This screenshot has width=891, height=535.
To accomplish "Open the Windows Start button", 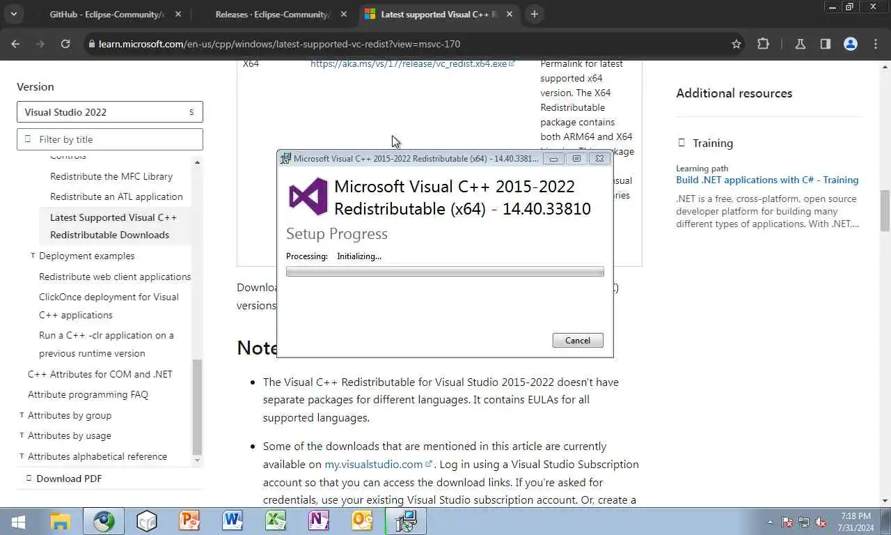I will click(x=19, y=521).
